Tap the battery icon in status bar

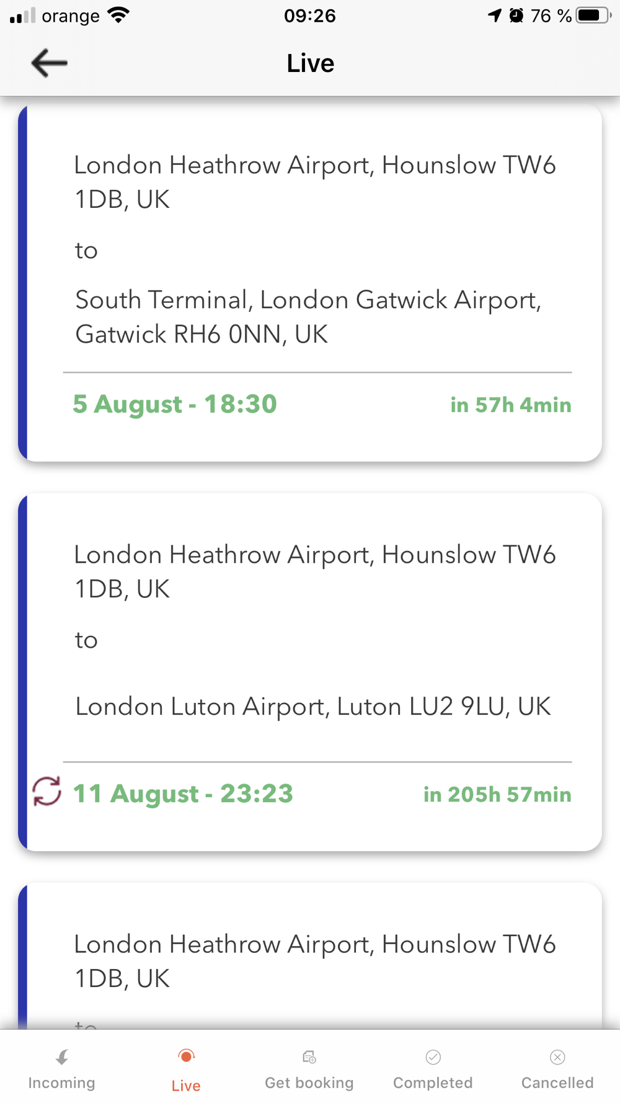click(x=592, y=16)
